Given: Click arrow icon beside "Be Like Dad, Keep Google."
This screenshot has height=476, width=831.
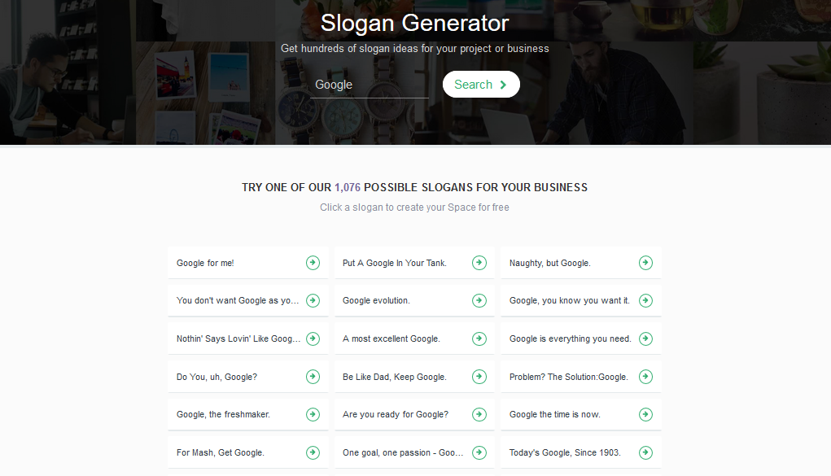Looking at the screenshot, I should (x=479, y=377).
